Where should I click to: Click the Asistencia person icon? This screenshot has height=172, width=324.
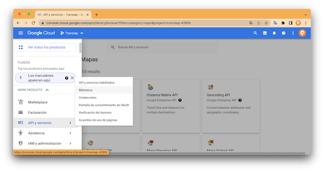(21, 133)
